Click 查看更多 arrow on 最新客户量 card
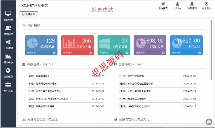This screenshot has width=215, height=128. 91,53
